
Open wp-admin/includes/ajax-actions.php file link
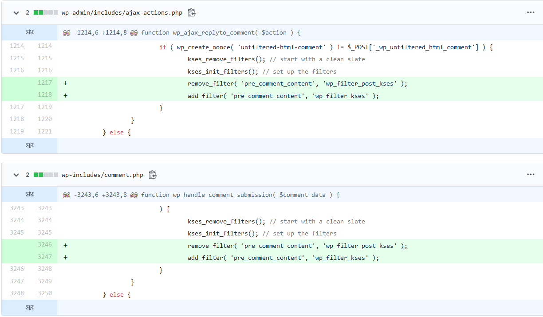pyautogui.click(x=122, y=13)
